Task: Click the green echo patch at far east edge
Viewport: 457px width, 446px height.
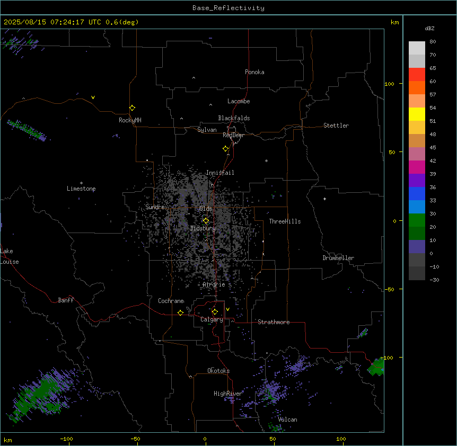Action: click(x=376, y=368)
